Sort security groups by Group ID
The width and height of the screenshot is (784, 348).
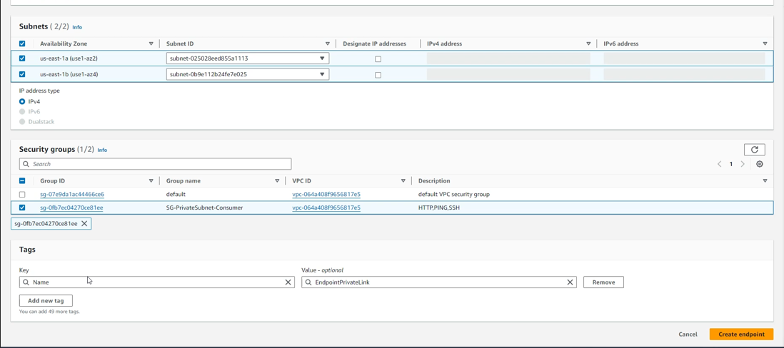151,181
